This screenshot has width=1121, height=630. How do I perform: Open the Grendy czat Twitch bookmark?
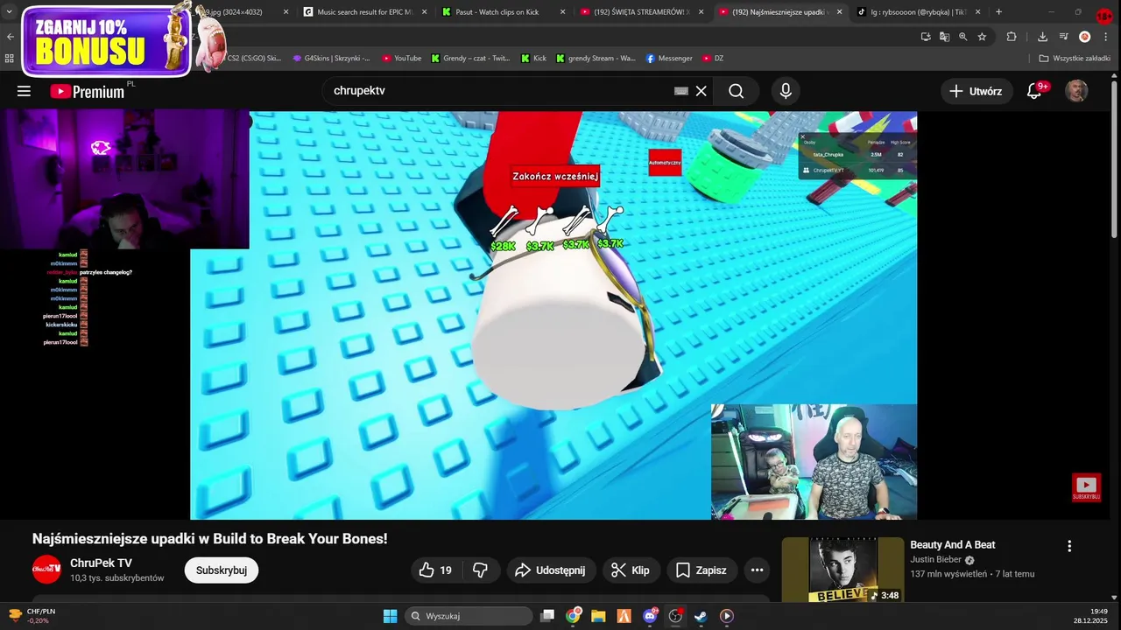(470, 59)
